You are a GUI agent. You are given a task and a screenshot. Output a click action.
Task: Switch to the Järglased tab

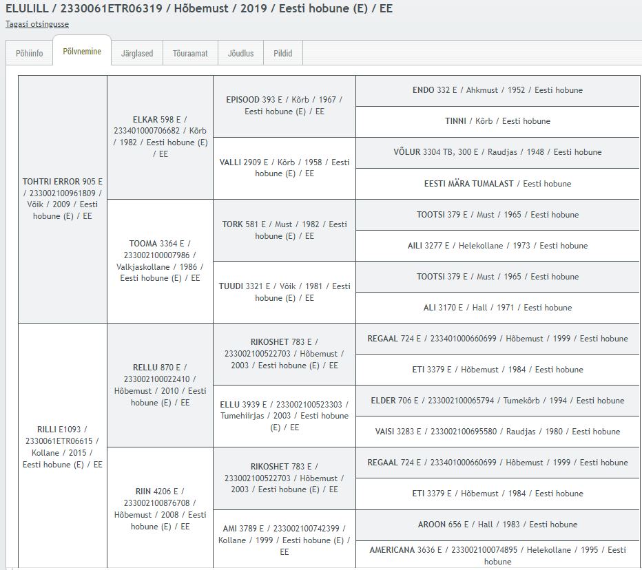(137, 53)
